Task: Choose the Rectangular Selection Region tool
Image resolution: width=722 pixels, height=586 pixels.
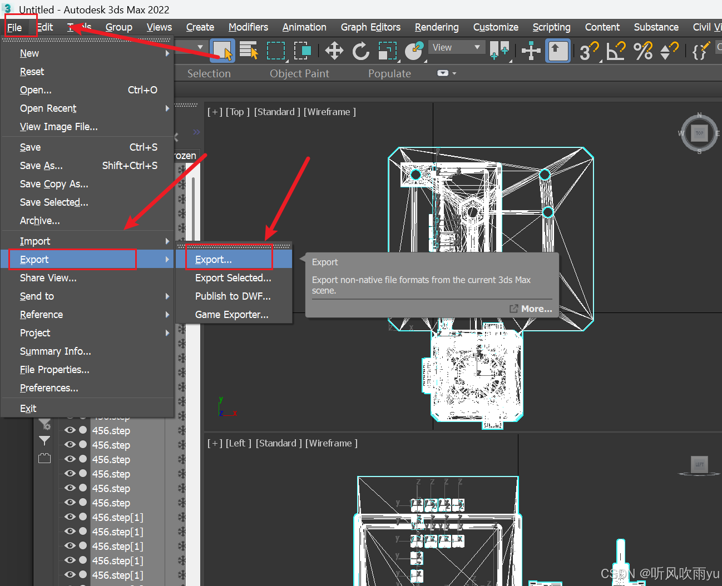Action: click(x=275, y=51)
